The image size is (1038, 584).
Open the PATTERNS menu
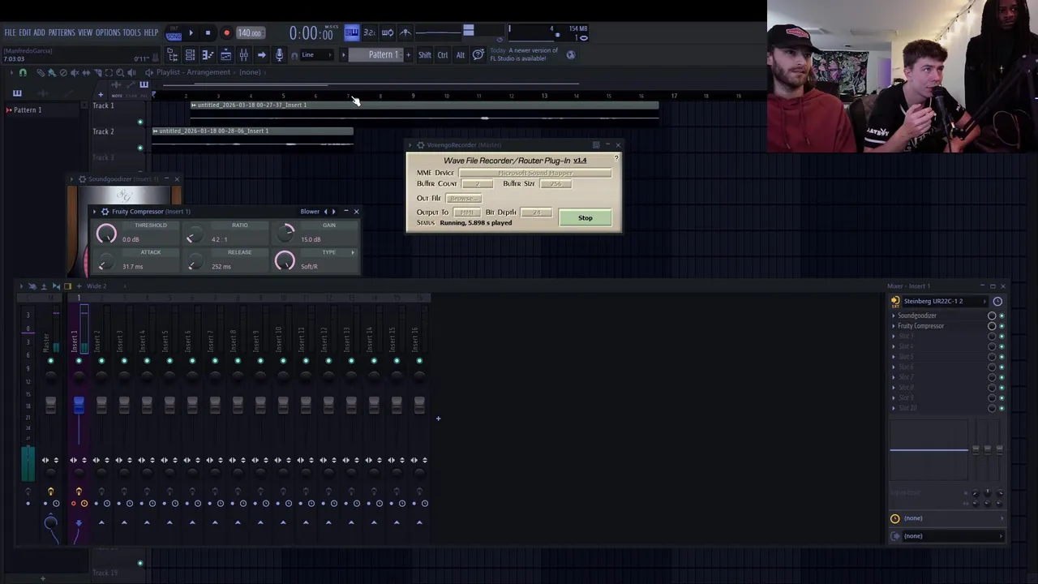[62, 32]
